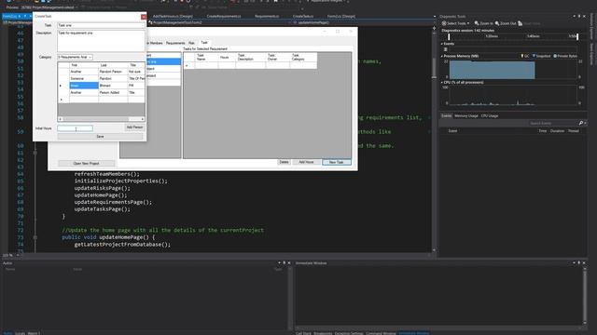Click the Task name field in CreateTask
Screen dimensions: 597x335
point(101,25)
